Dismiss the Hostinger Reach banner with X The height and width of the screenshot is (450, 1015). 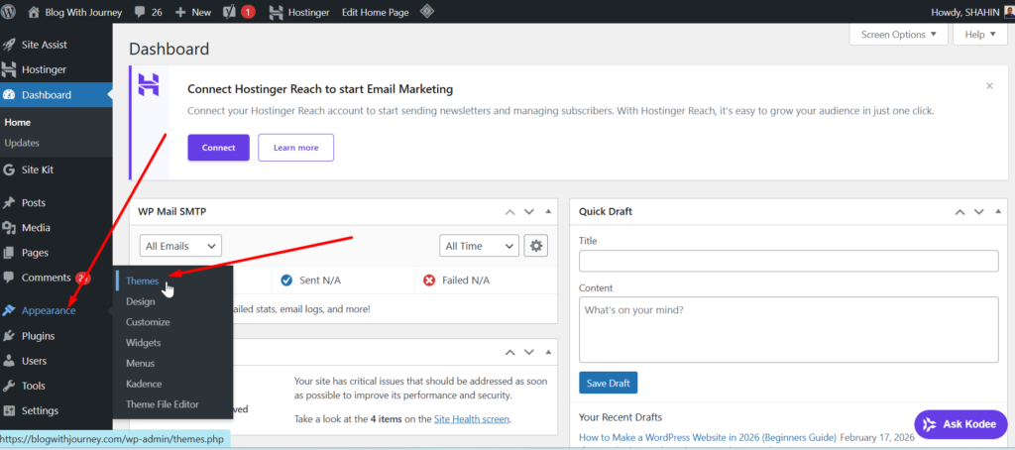(988, 86)
